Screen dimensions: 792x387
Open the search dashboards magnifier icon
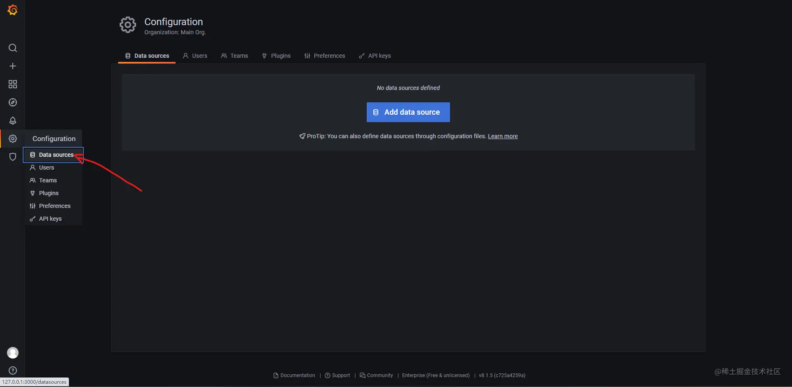[13, 48]
